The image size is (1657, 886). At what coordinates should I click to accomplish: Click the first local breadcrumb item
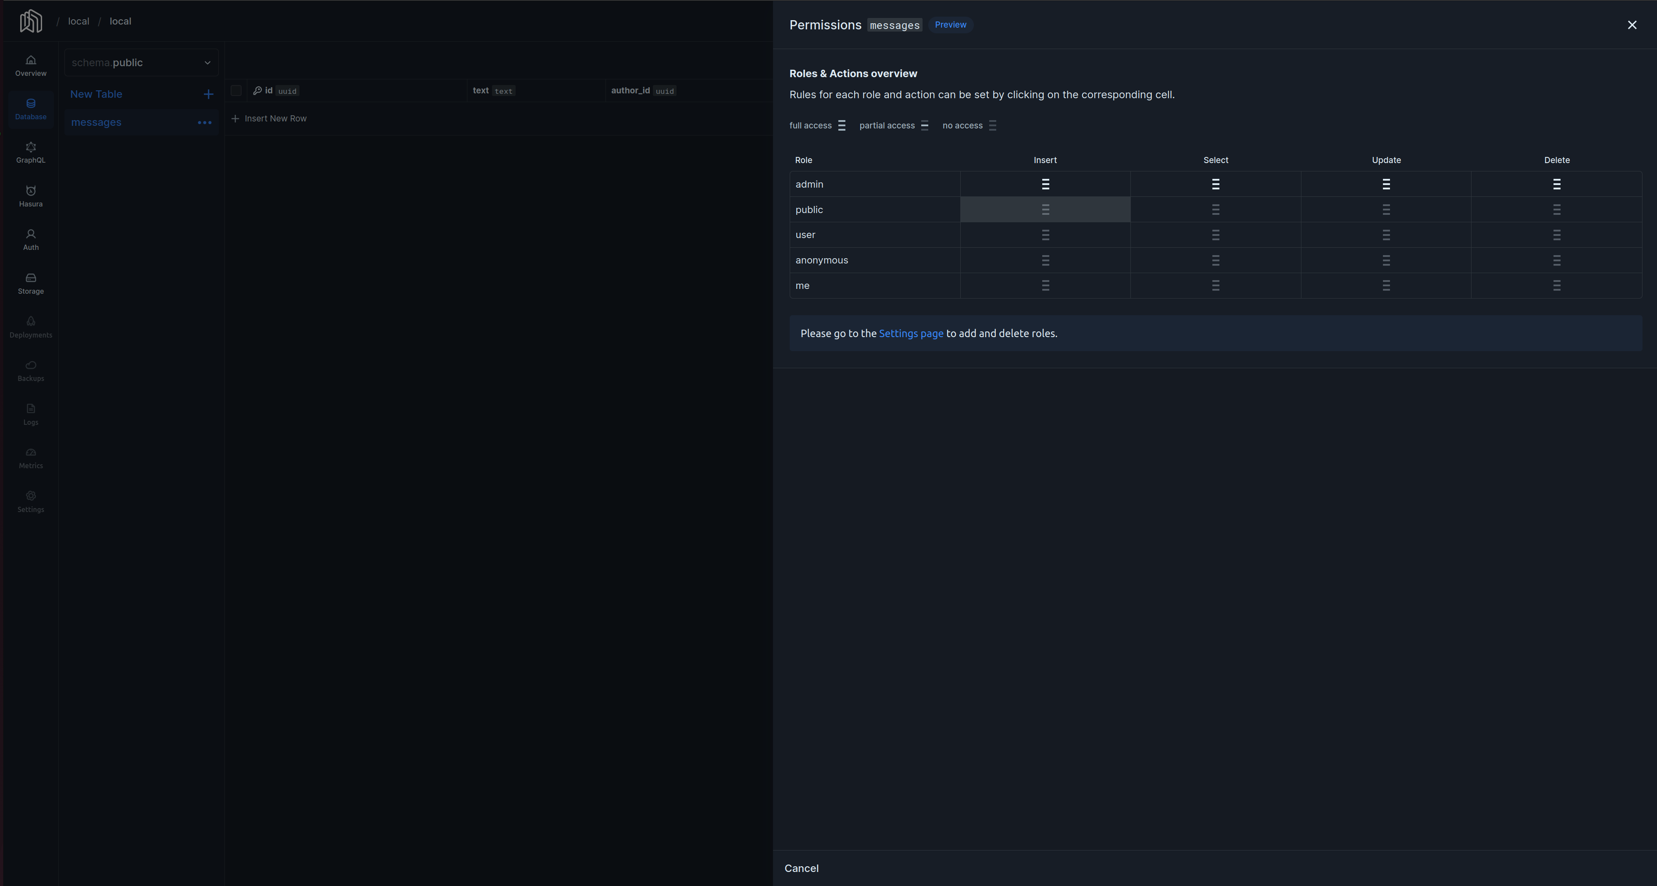tap(78, 21)
